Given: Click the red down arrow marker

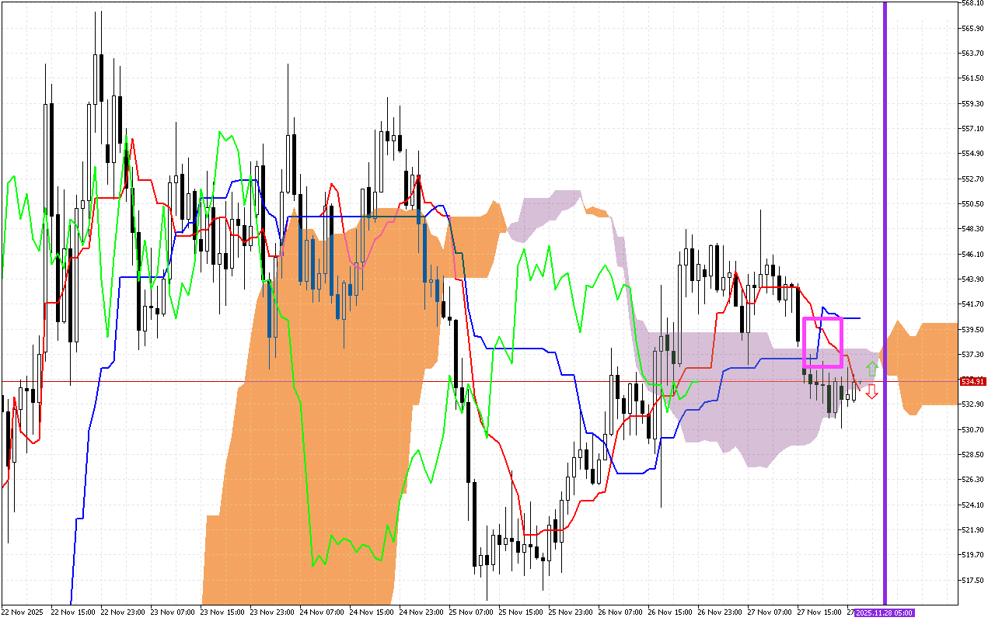Looking at the screenshot, I should click(x=872, y=391).
